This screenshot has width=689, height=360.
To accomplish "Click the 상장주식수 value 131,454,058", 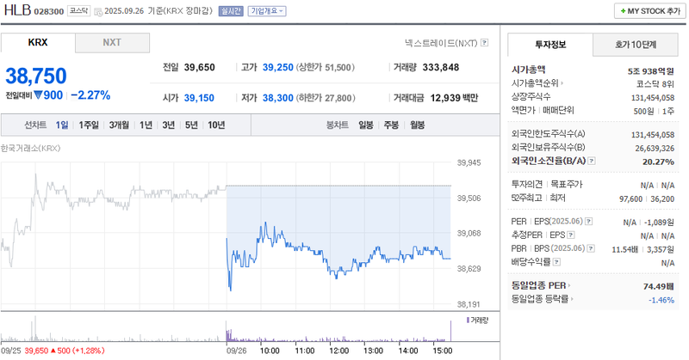I will [x=653, y=98].
